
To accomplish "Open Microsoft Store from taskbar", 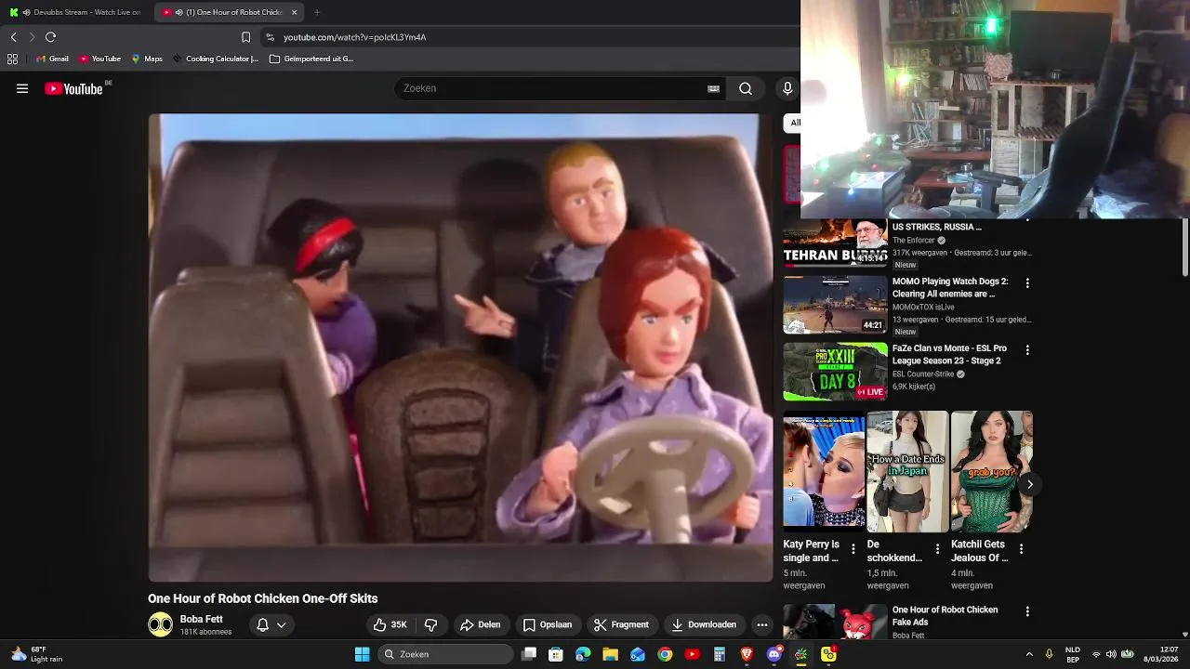I will coord(556,654).
